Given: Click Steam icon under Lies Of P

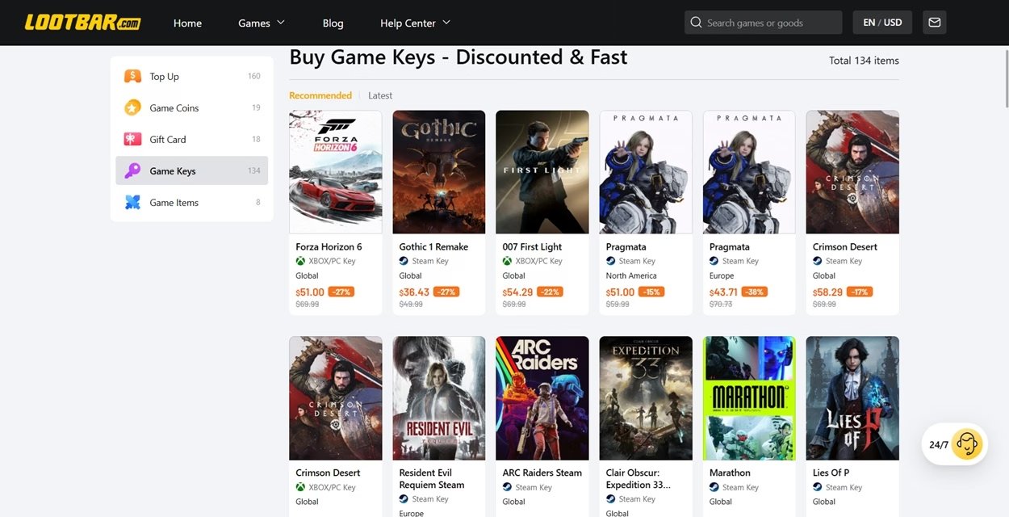Looking at the screenshot, I should (x=817, y=487).
